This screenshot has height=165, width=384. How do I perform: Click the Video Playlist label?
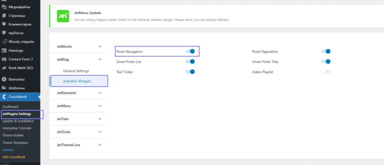coord(262,72)
